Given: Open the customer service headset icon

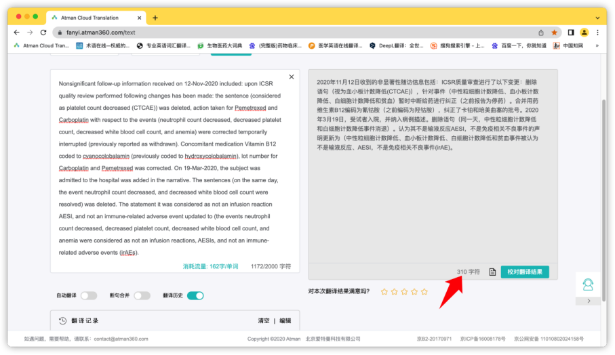Looking at the screenshot, I should (588, 285).
